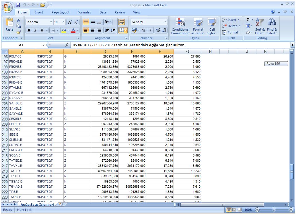Apply percent style to cell
Viewport: 296px width, 214px height.
pos(144,30)
